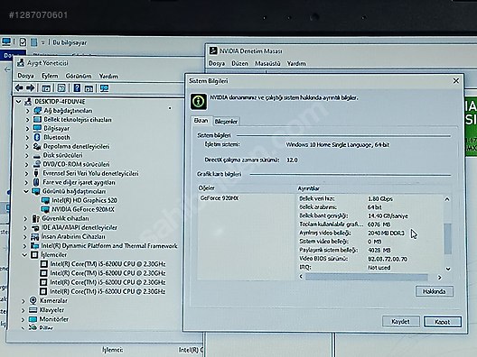The width and height of the screenshot is (477, 357).
Task: Switch to the Bileşenler tab
Action: click(x=226, y=122)
